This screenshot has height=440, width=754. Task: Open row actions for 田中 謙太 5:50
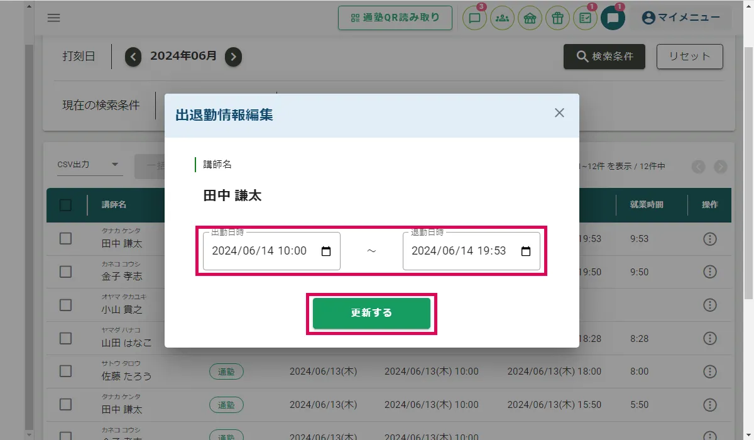pyautogui.click(x=710, y=405)
